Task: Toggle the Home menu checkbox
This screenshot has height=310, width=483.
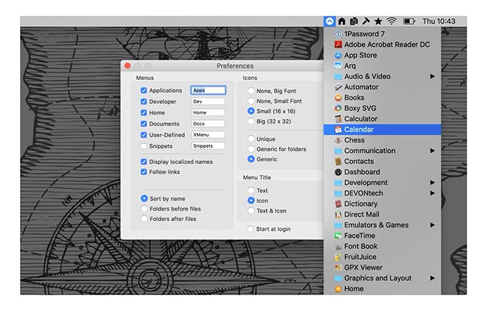Action: point(144,112)
